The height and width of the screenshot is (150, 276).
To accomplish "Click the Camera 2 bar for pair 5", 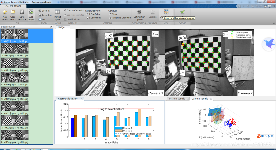I will pos(118,119).
